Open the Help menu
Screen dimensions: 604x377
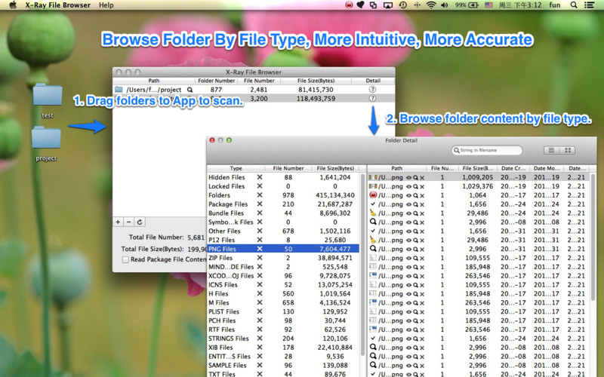[x=106, y=5]
